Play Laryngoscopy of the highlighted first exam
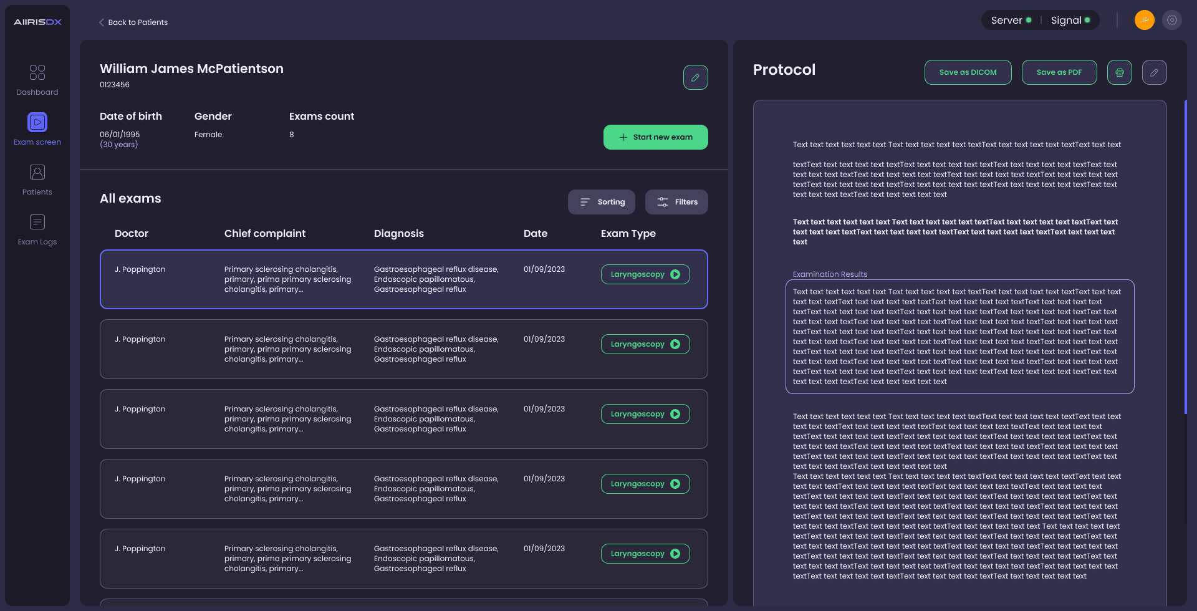The width and height of the screenshot is (1197, 611). coord(645,274)
